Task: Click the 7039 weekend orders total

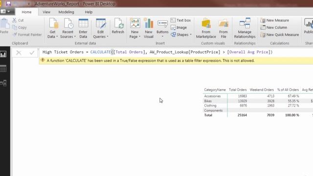Action: 270,115
